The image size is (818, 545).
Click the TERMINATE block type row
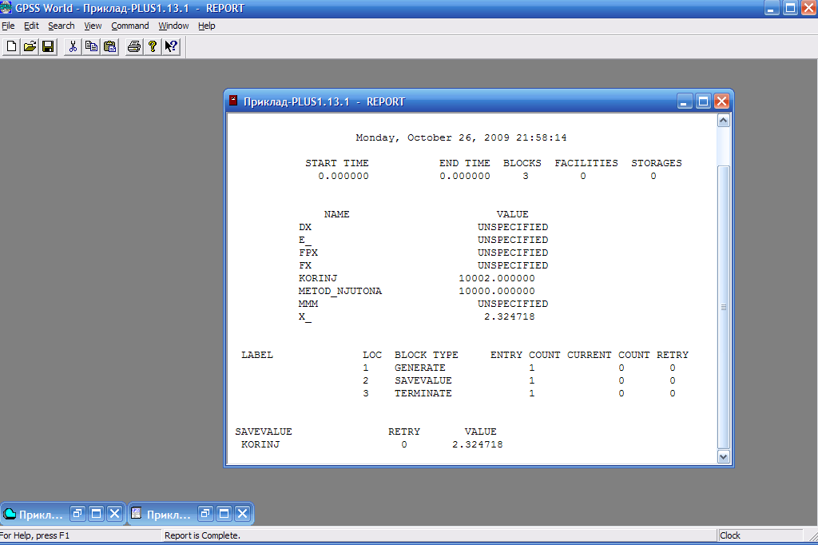[x=423, y=393]
